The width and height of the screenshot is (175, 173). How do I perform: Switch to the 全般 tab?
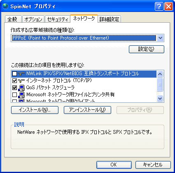(13, 19)
